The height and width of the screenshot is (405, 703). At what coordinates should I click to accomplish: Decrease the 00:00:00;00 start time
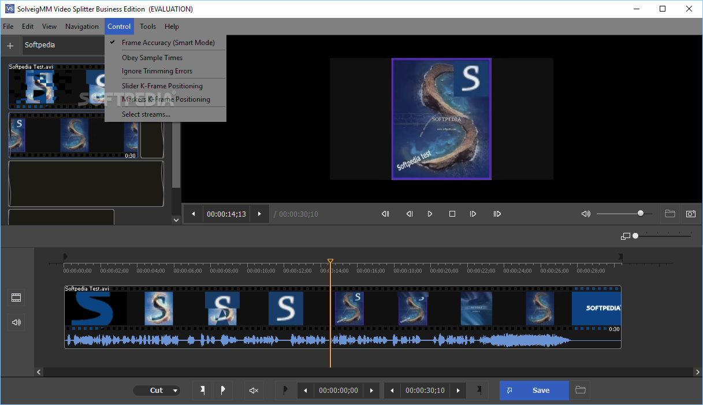point(306,391)
